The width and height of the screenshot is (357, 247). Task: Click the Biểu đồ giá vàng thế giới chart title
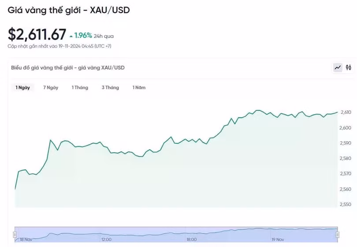(x=68, y=67)
